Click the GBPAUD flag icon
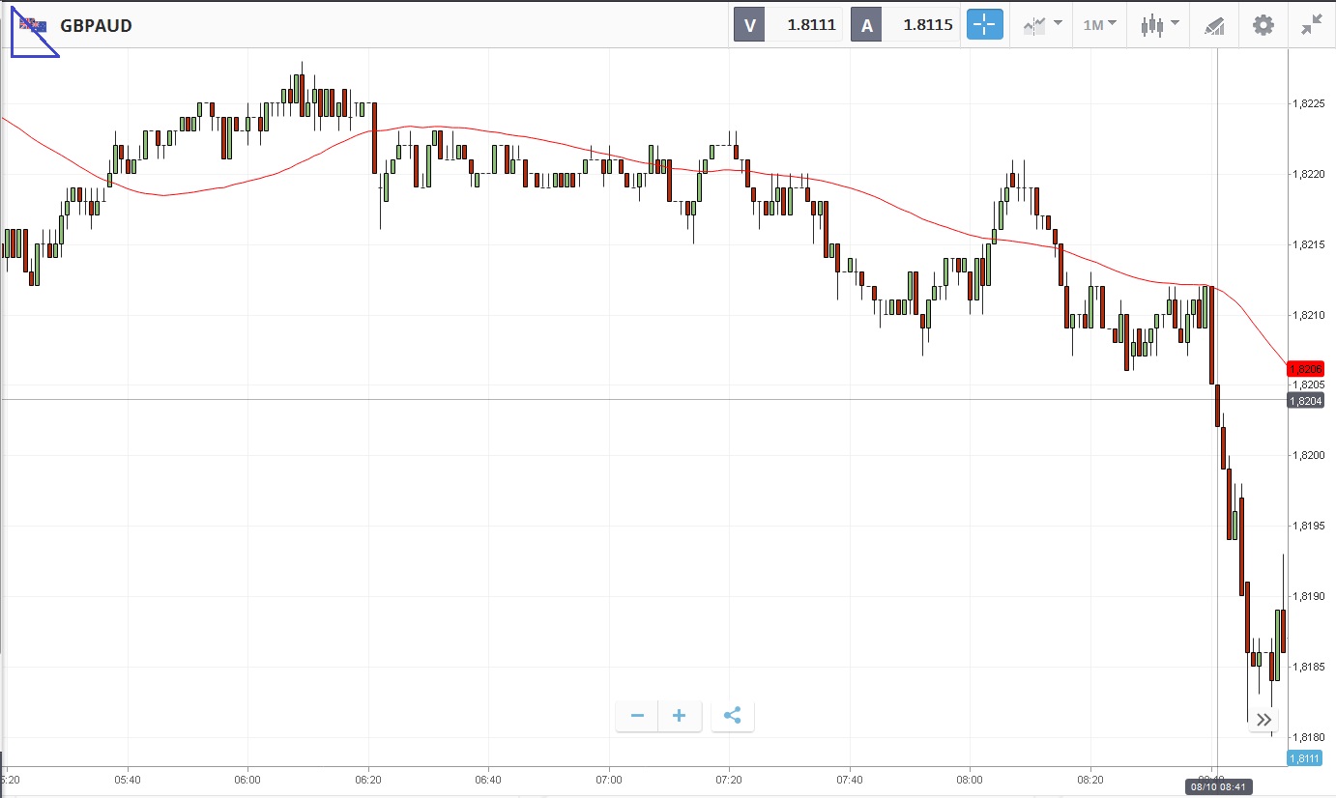The width and height of the screenshot is (1336, 798). point(33,25)
